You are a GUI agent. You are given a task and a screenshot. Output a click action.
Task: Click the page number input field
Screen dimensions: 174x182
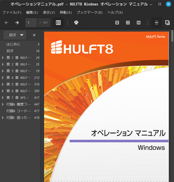pyautogui.click(x=31, y=23)
